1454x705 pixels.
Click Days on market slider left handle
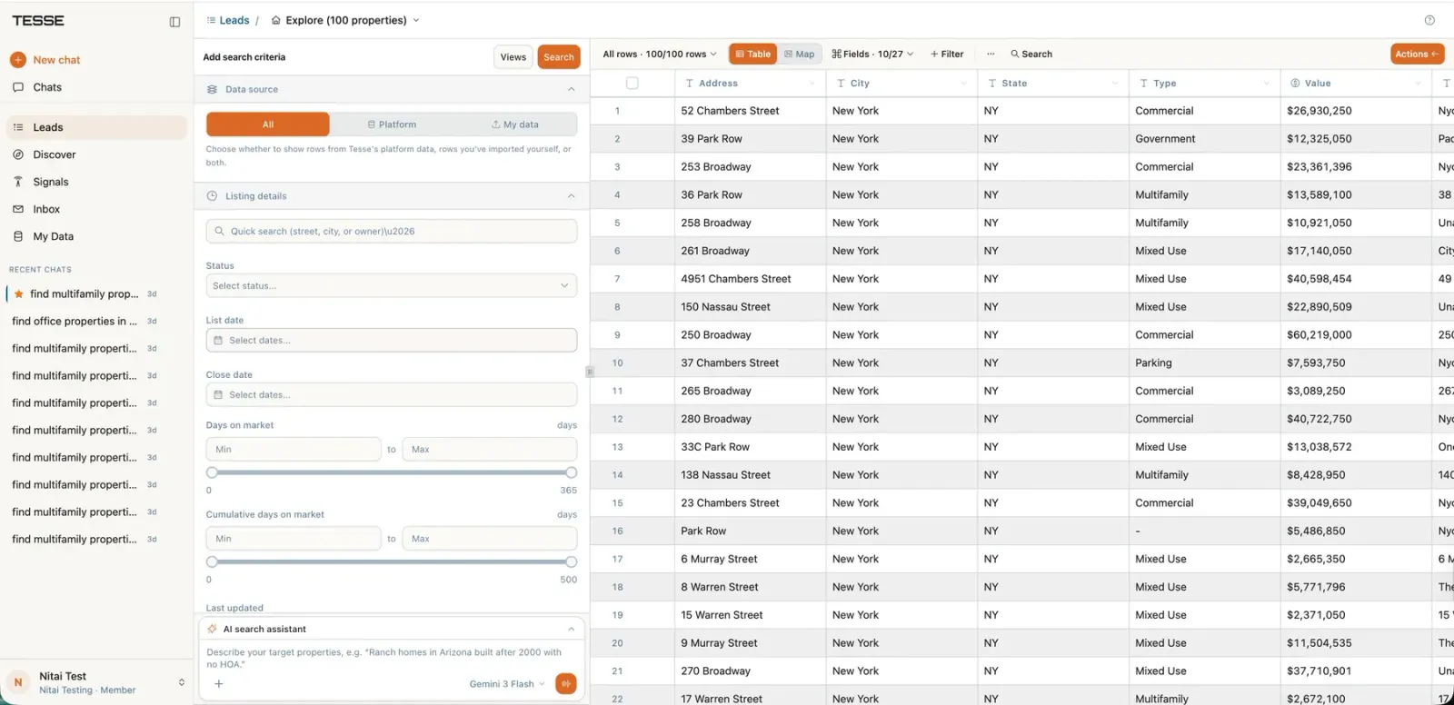click(x=212, y=472)
